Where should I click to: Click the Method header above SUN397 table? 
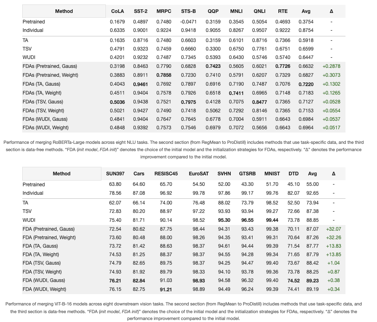(61, 174)
